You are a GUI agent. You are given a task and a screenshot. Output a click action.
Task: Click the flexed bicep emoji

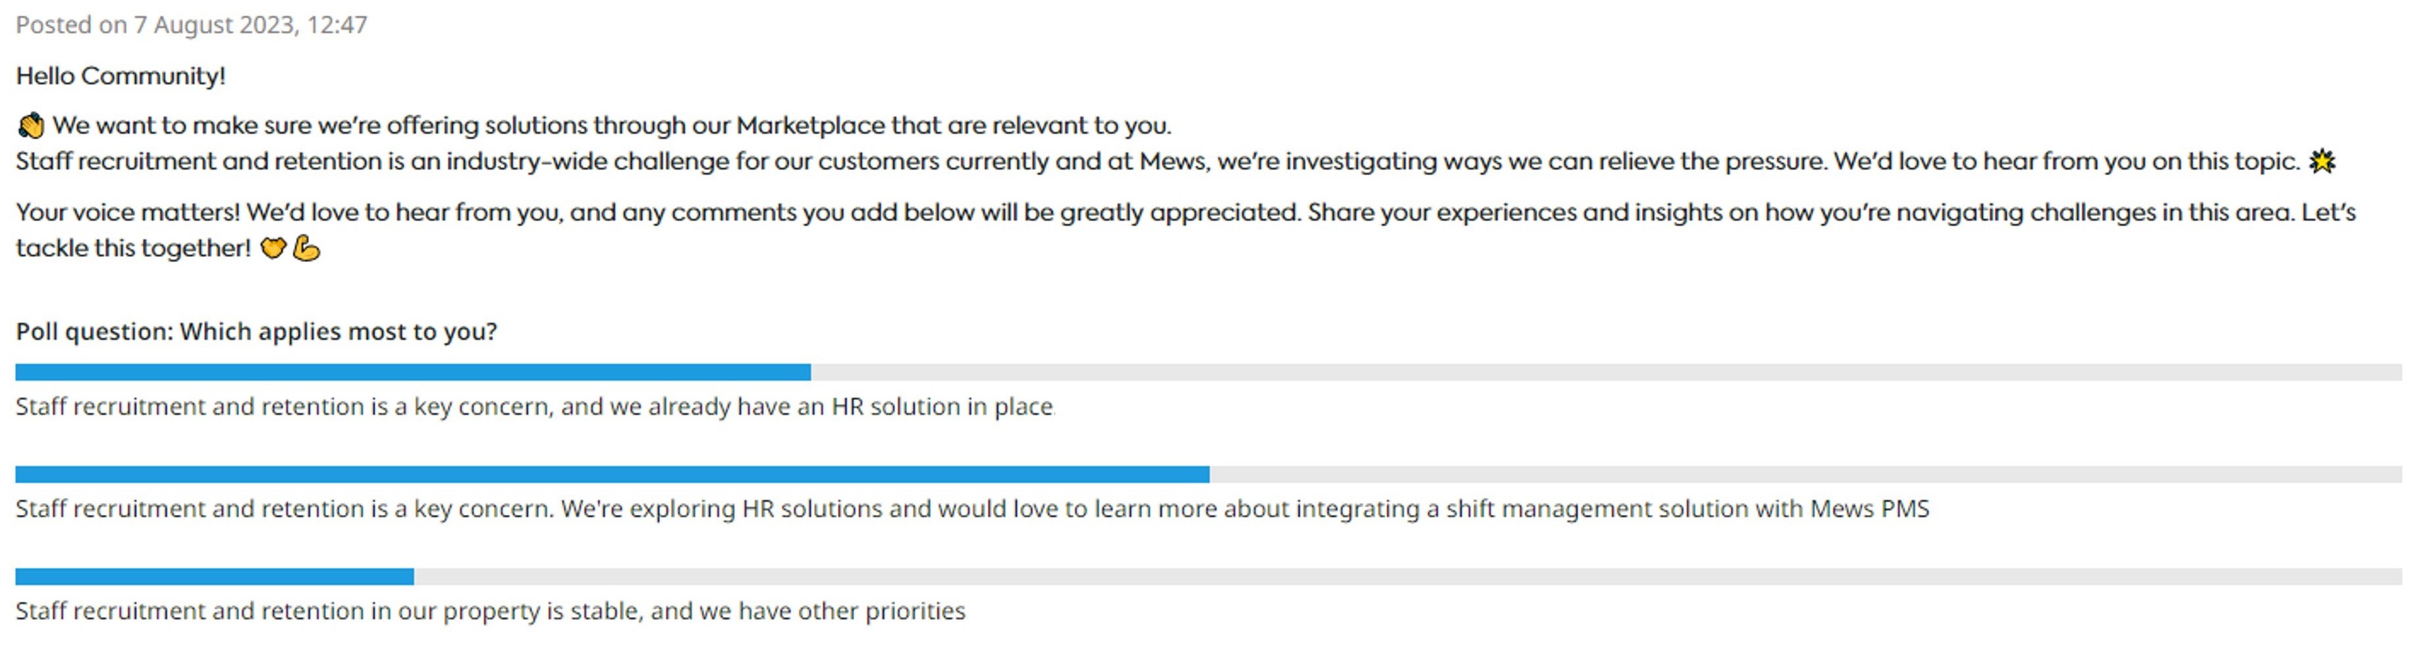click(306, 248)
